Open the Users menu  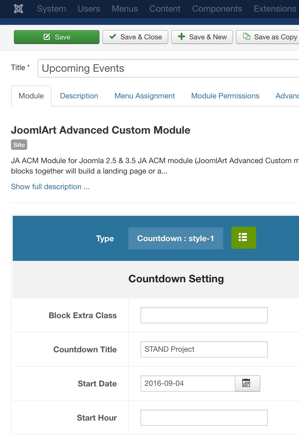point(89,9)
